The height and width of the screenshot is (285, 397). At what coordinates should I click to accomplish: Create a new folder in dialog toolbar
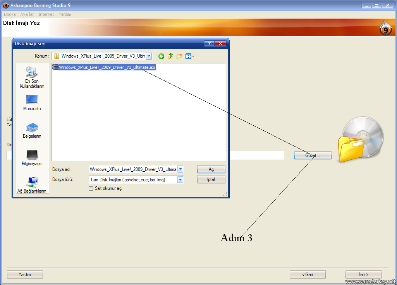(x=179, y=56)
